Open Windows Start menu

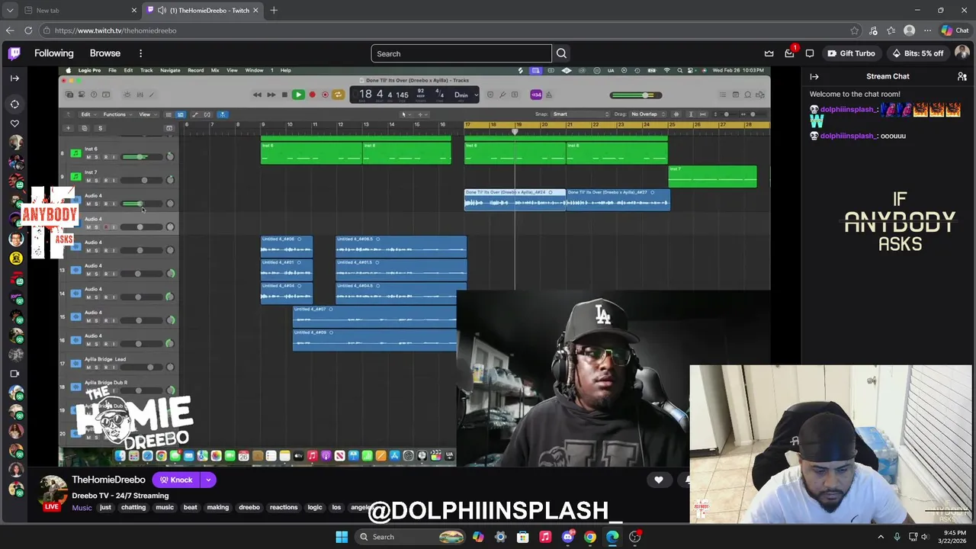coord(342,537)
